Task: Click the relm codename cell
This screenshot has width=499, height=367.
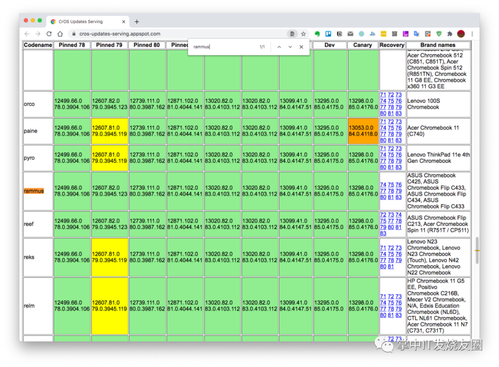Action: point(38,306)
